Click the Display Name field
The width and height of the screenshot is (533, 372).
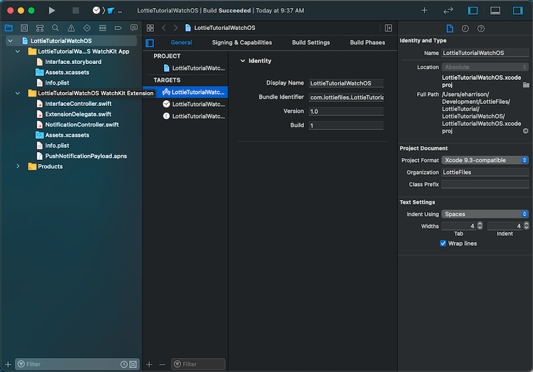(x=346, y=83)
